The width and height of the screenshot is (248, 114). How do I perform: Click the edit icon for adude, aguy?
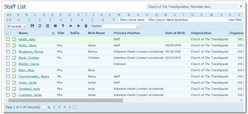coord(14,39)
